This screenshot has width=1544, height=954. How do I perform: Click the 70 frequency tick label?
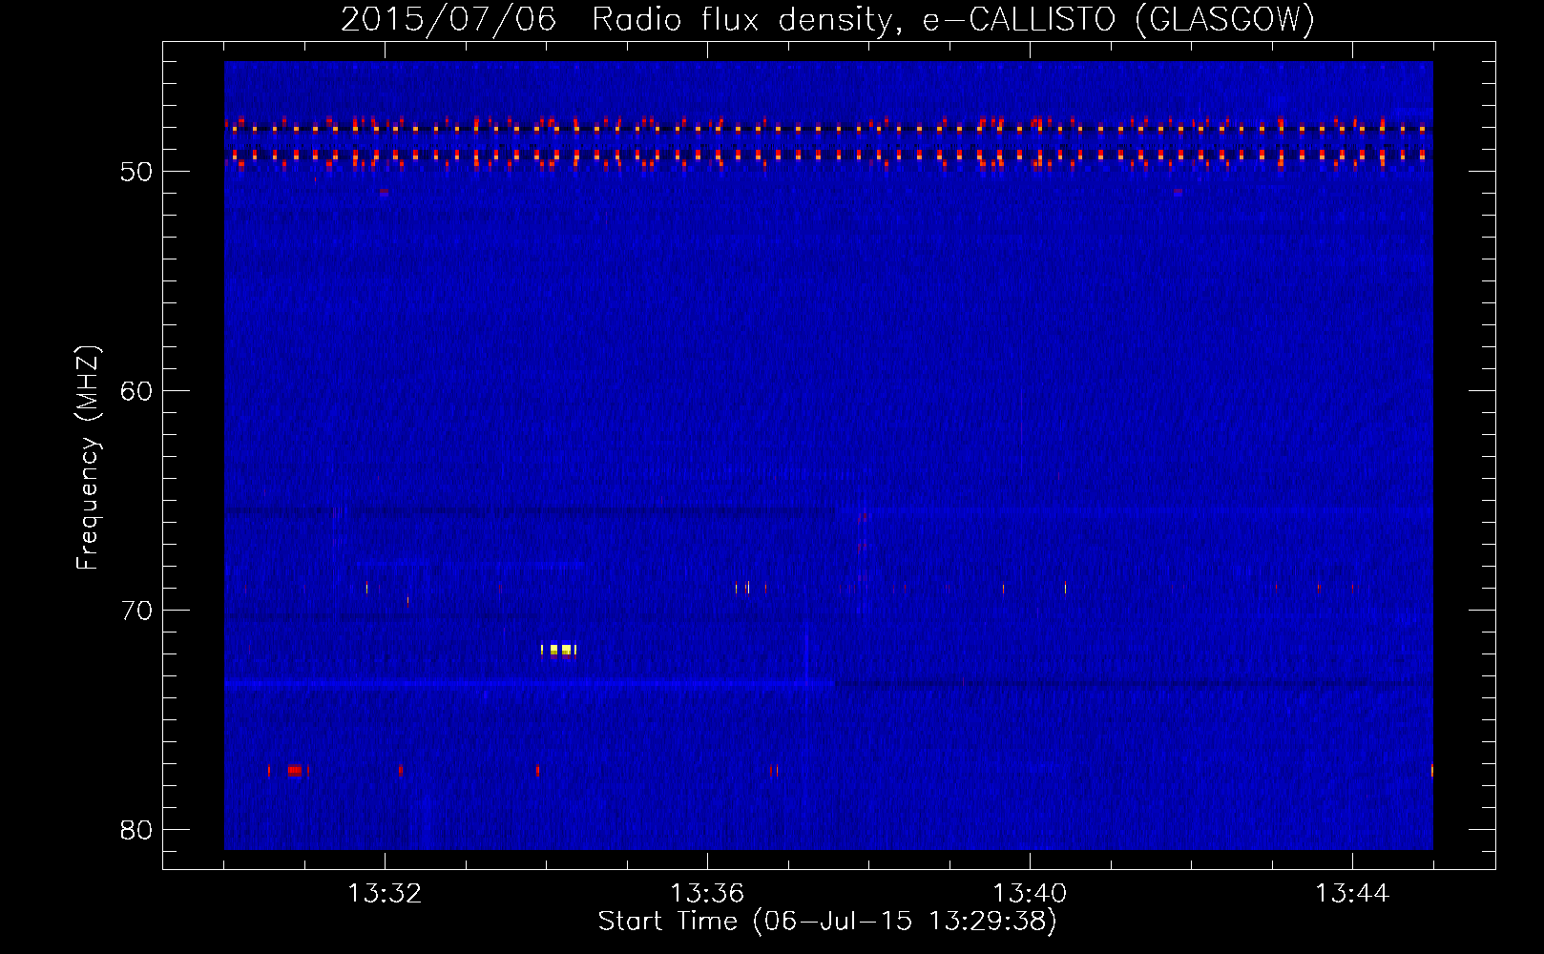[x=136, y=611]
